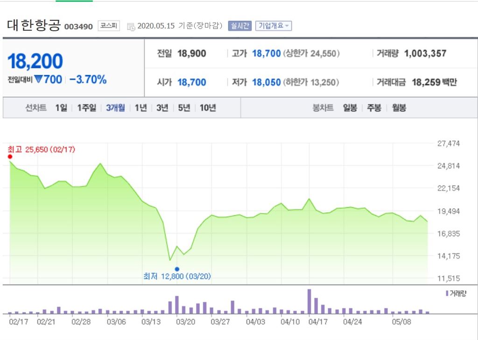The image size is (478, 340).
Task: Click the 11,515 price axis label
Action: [x=449, y=278]
